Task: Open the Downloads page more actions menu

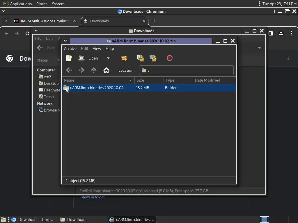Action: click(288, 58)
